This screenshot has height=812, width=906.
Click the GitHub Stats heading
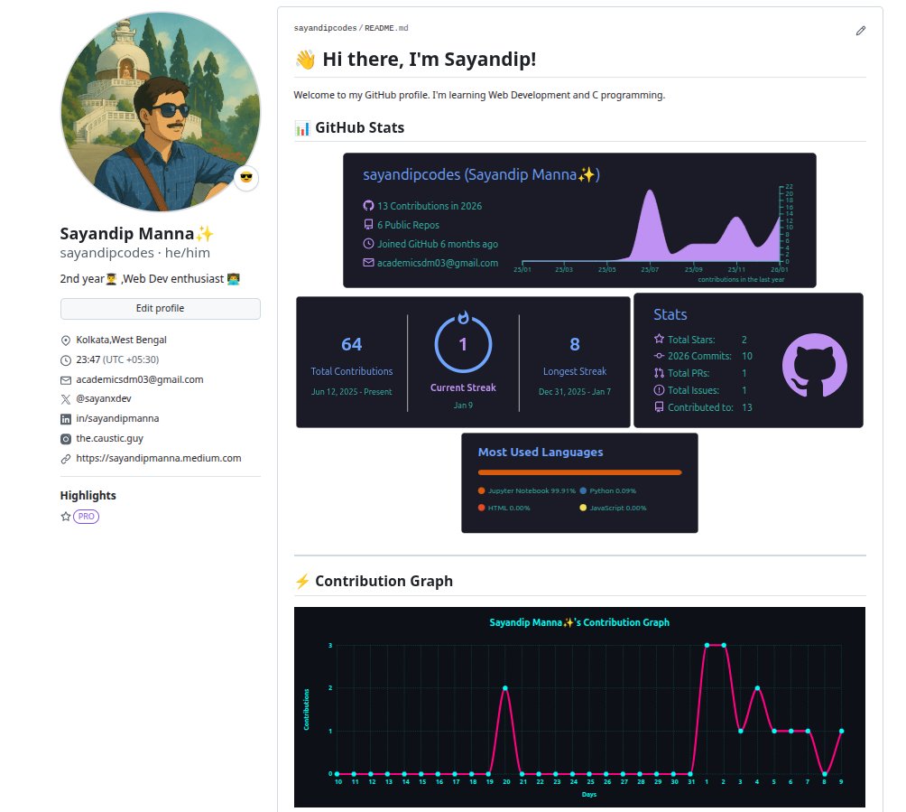click(359, 128)
